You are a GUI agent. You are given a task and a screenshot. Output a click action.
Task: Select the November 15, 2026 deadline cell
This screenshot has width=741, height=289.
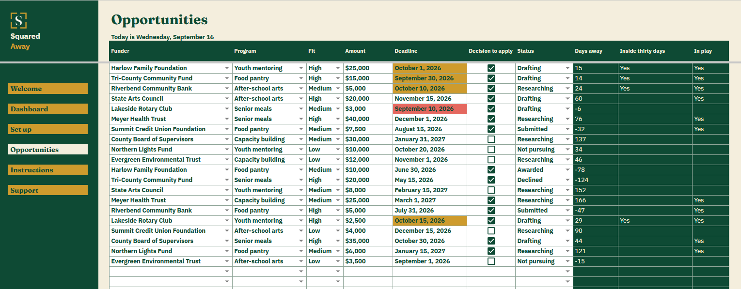click(x=430, y=99)
